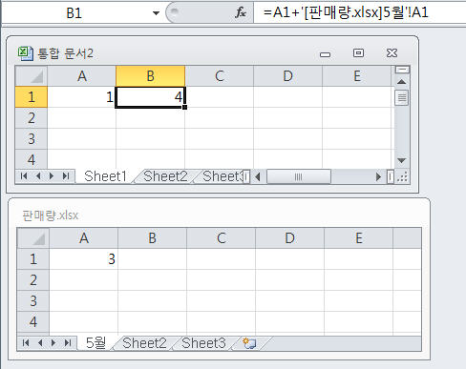Show the previous sheet tab in 판매량.xlsx
The width and height of the screenshot is (466, 369).
(40, 342)
